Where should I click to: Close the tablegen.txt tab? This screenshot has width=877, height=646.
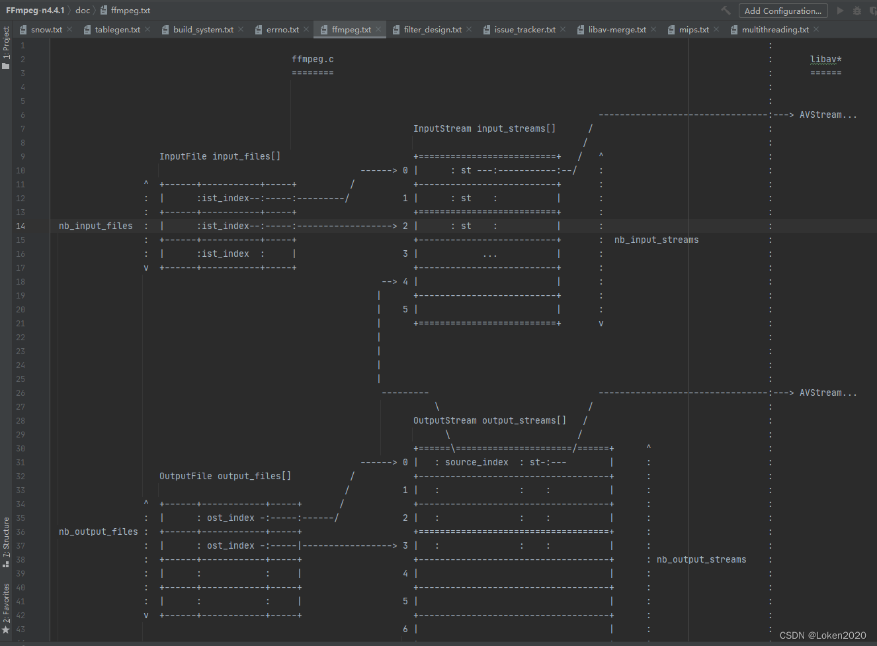pyautogui.click(x=147, y=29)
